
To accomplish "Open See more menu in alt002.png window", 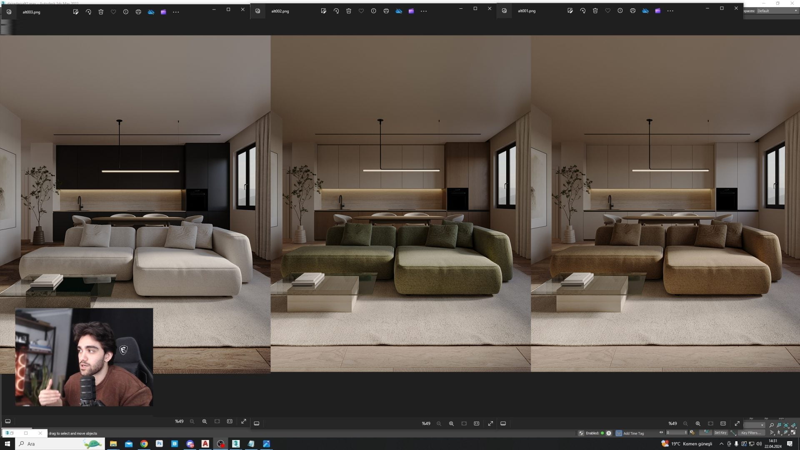I will click(x=424, y=11).
